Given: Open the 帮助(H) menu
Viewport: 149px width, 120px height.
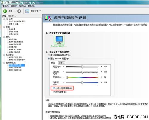Looking at the screenshot, I should [x=31, y=6].
